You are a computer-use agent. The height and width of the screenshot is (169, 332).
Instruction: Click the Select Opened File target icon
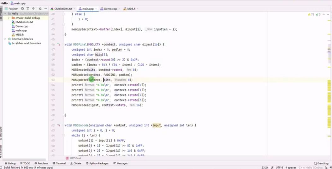point(22,9)
